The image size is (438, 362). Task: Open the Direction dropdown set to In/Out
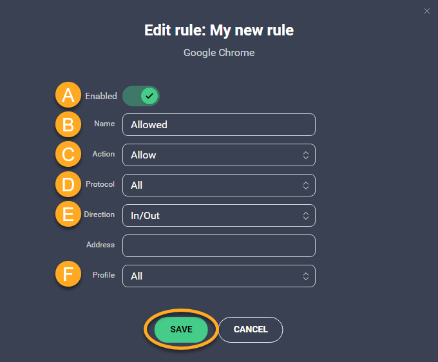218,215
